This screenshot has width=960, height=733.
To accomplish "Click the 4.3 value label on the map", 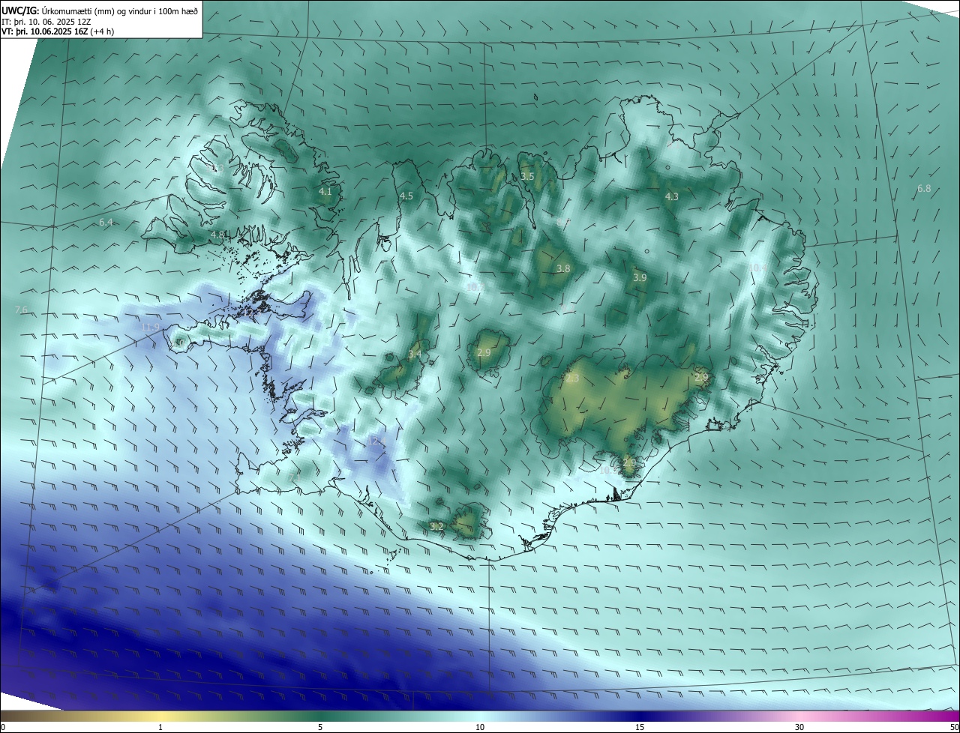I will click(672, 196).
